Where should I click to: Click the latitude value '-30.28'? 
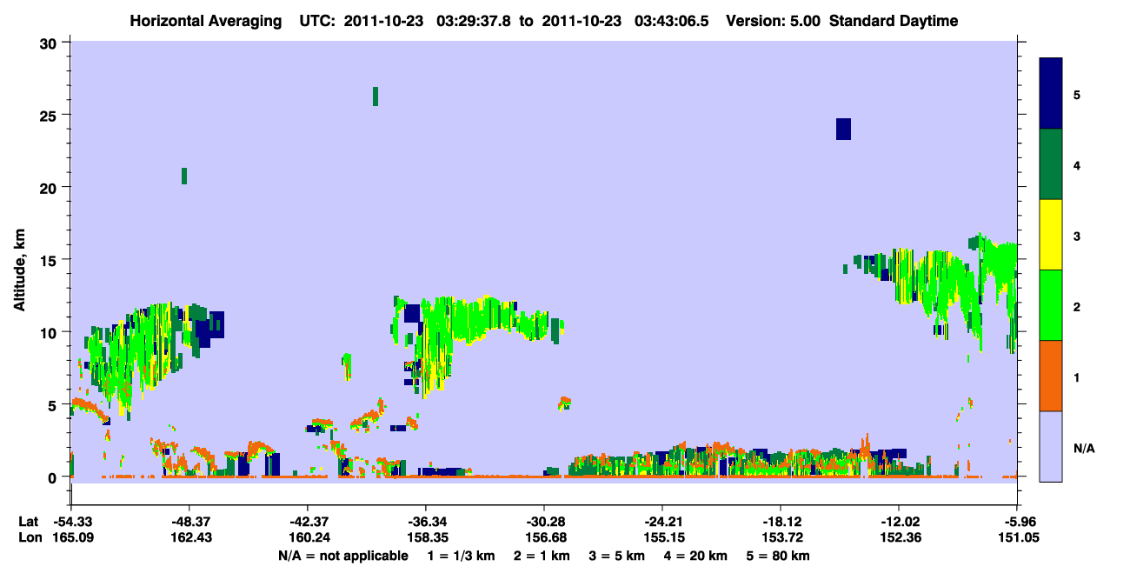544,522
